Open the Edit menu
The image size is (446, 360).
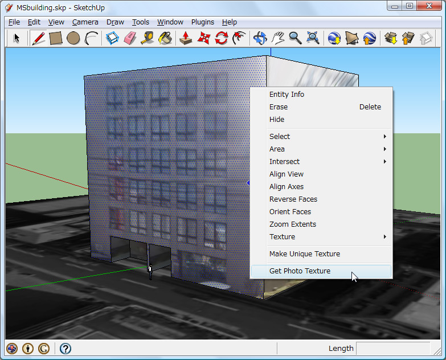(34, 22)
